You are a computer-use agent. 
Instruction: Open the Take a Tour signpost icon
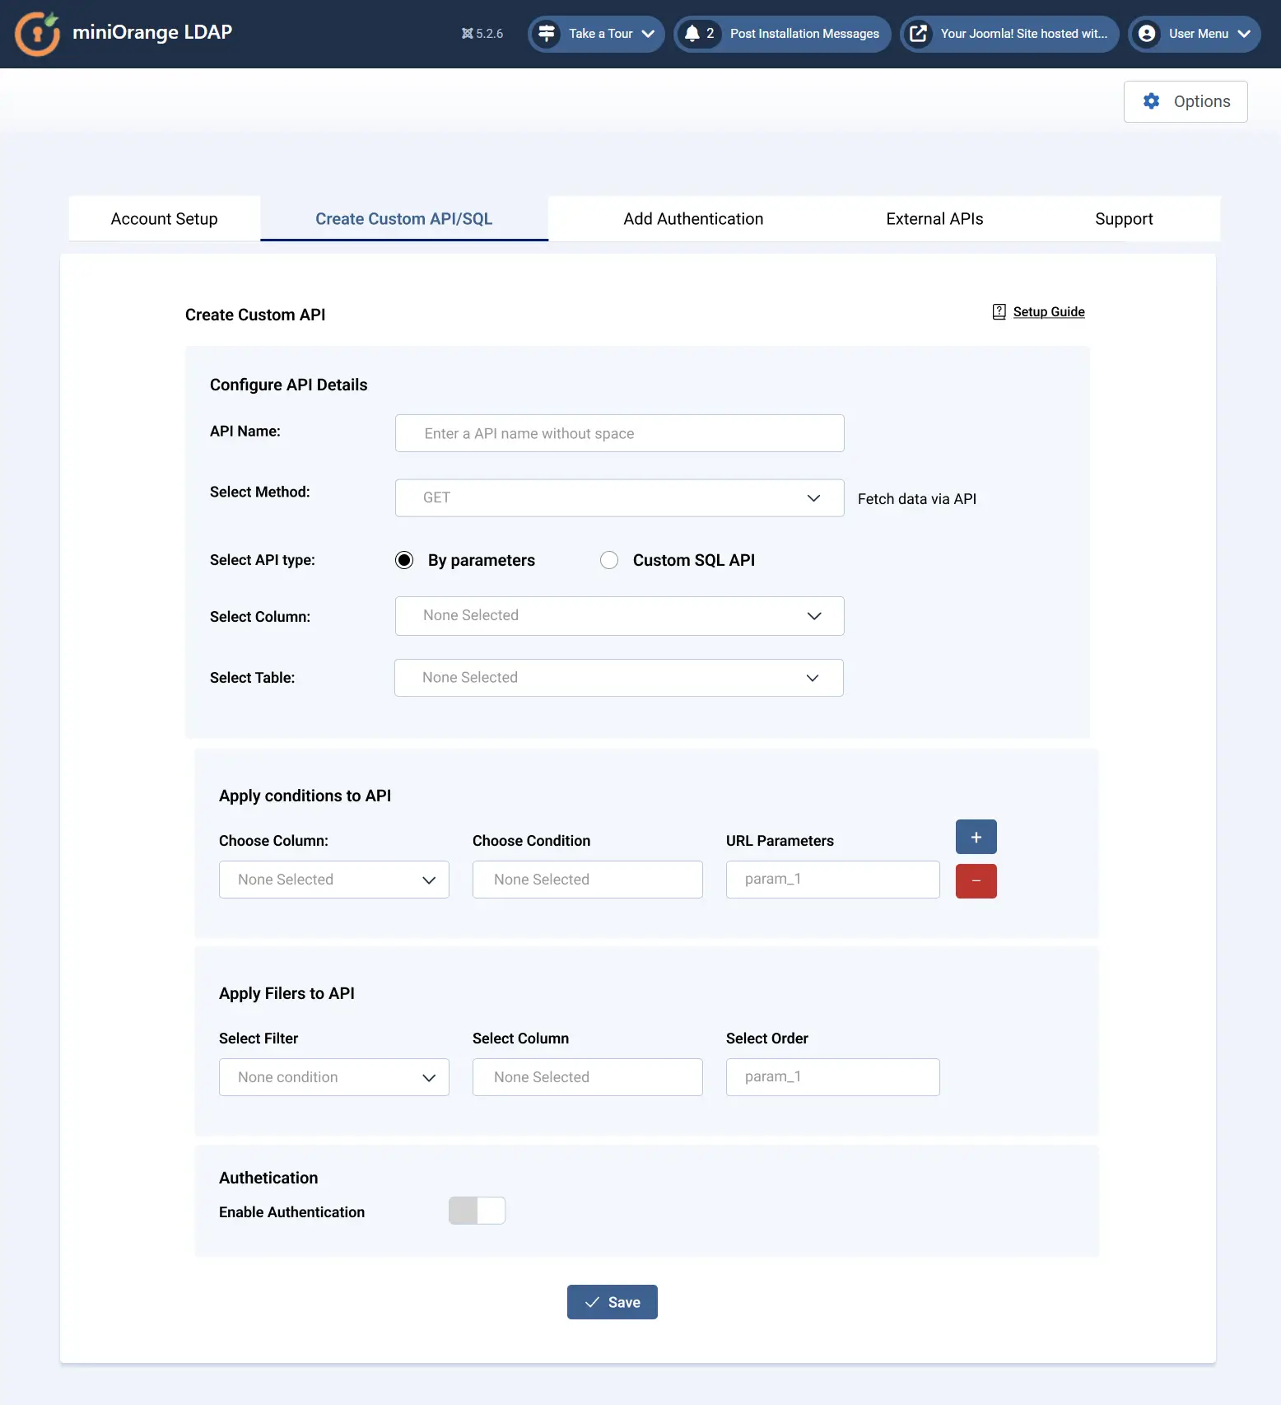[546, 34]
